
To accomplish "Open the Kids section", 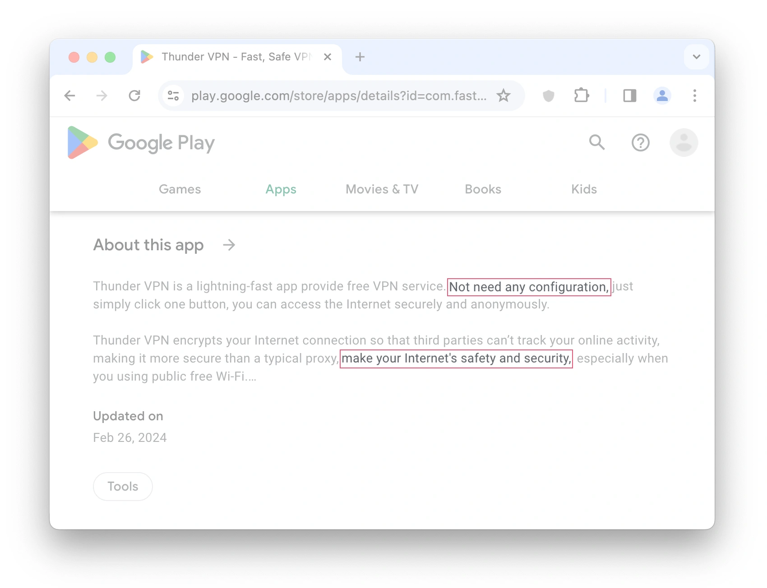I will pos(584,189).
